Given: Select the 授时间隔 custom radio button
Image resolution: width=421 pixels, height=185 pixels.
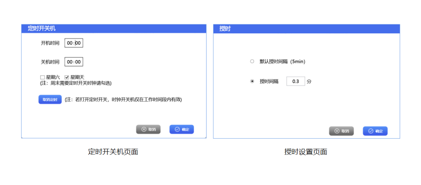Looking at the screenshot, I should click(252, 82).
